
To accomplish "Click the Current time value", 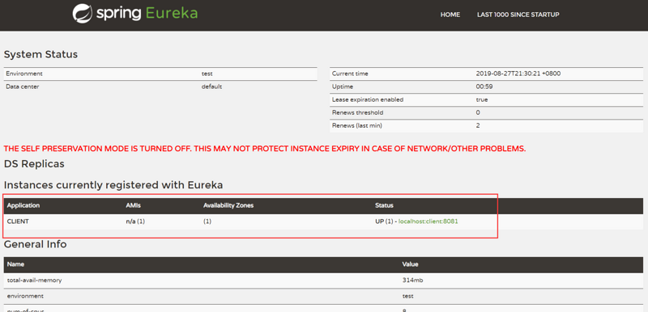I will click(518, 74).
